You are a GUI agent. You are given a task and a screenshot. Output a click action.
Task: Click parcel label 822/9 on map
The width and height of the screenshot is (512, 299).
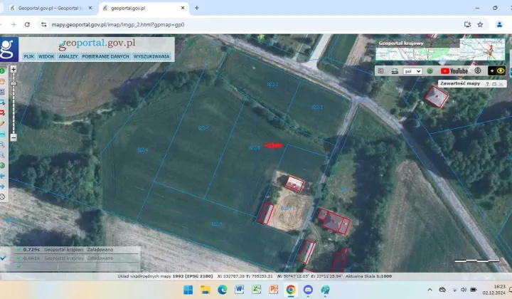point(216,224)
